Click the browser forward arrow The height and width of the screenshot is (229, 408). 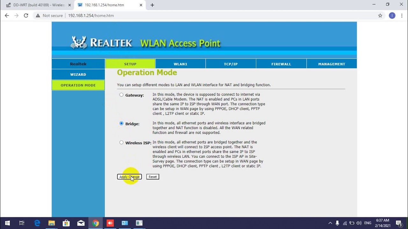(x=17, y=15)
